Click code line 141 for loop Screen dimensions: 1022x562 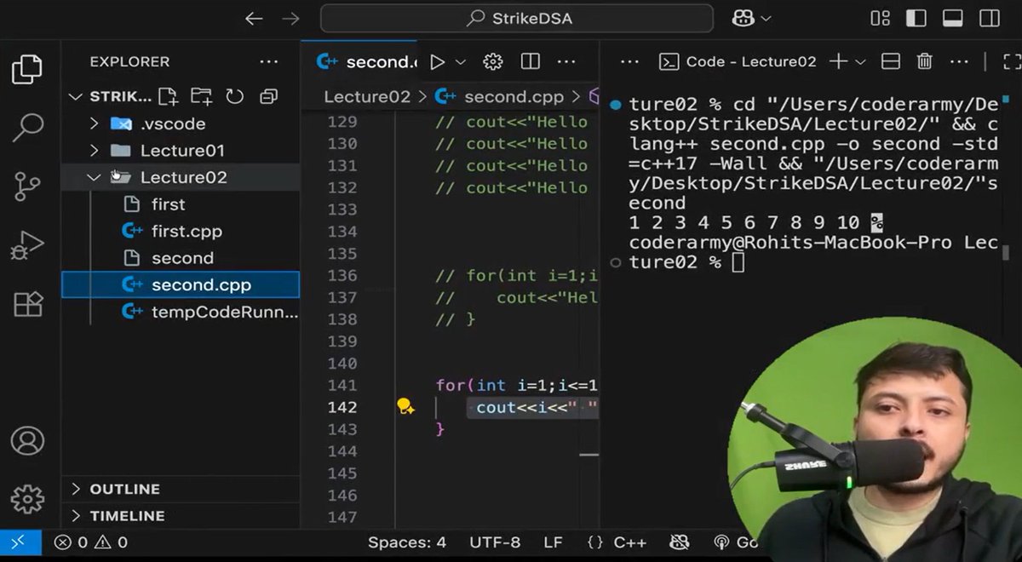(x=516, y=385)
